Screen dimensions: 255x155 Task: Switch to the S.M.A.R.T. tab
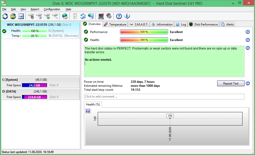pos(139,24)
